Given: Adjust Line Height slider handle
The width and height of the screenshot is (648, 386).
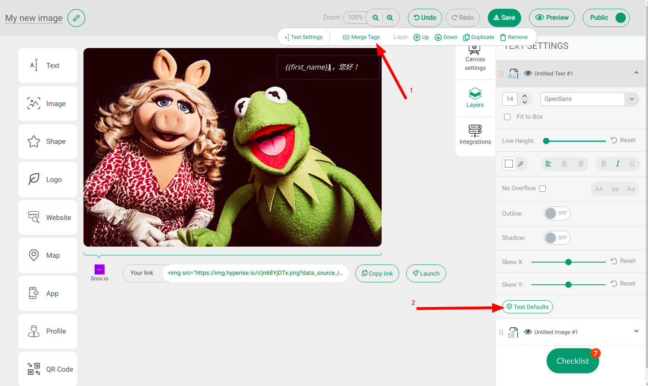Looking at the screenshot, I should 546,141.
